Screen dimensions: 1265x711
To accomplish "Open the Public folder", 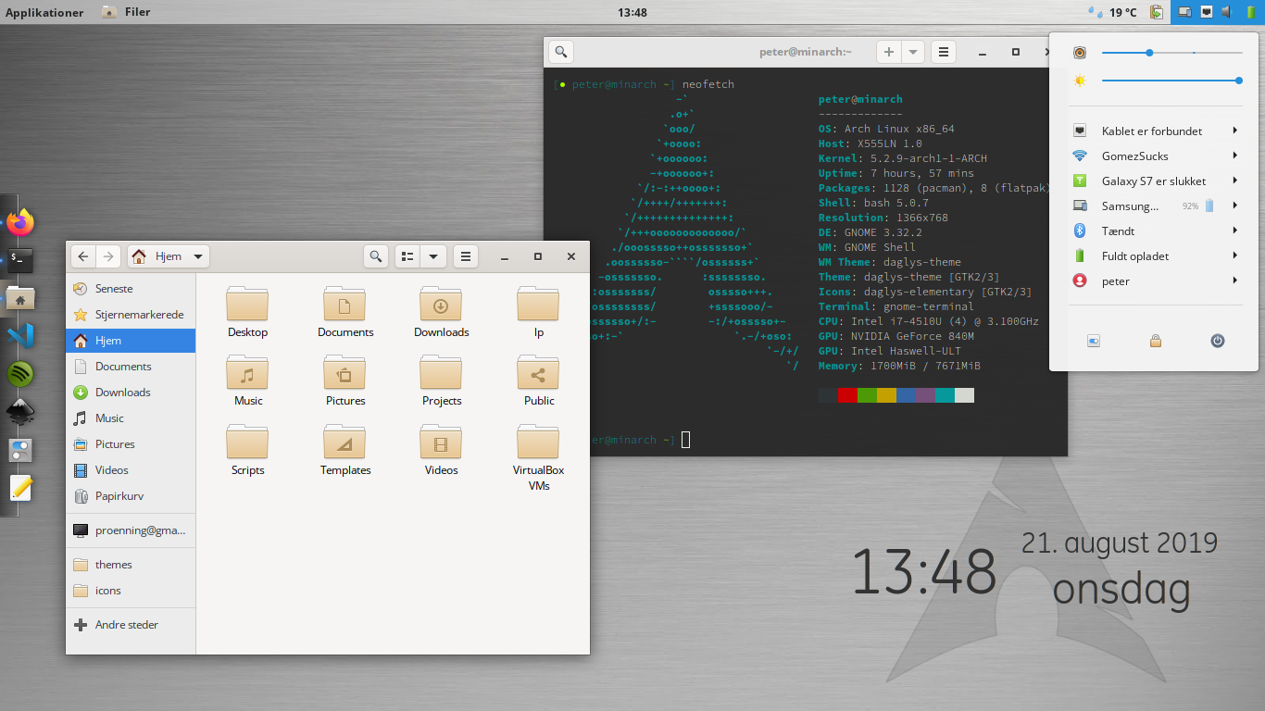I will 539,381.
